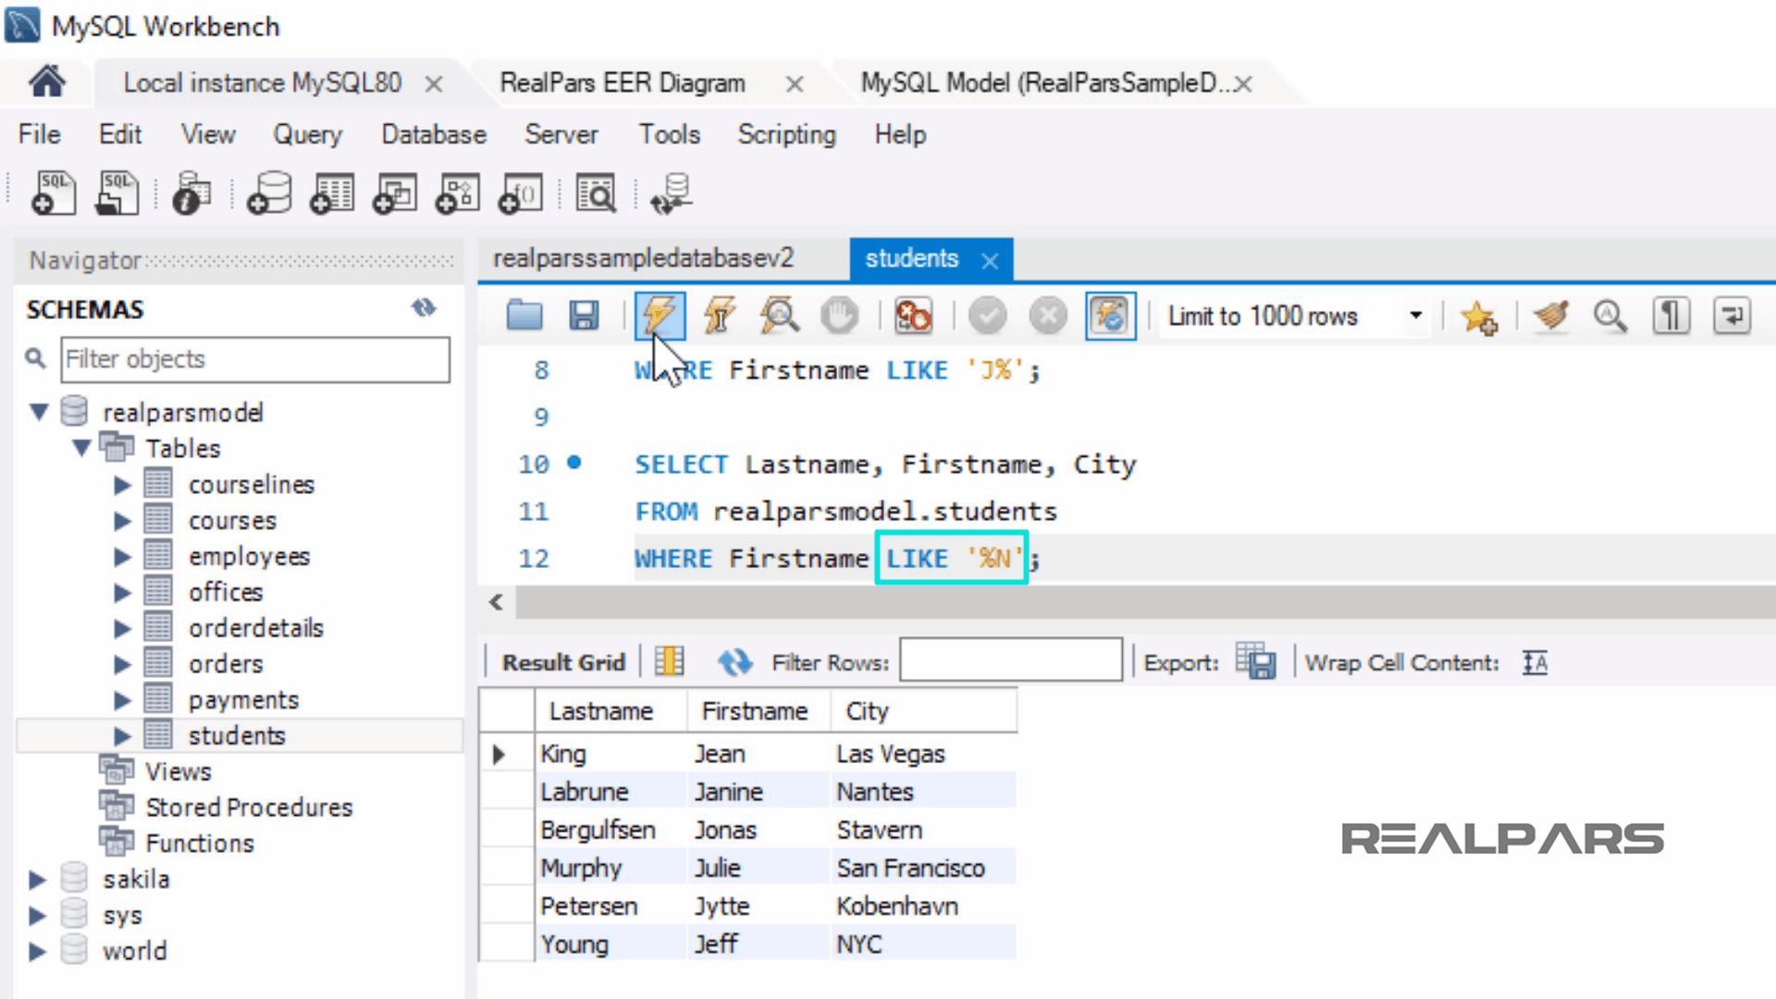Execute the SQL query with the lightning bolt icon
Viewport: 1776px width, 999px height.
tap(659, 316)
